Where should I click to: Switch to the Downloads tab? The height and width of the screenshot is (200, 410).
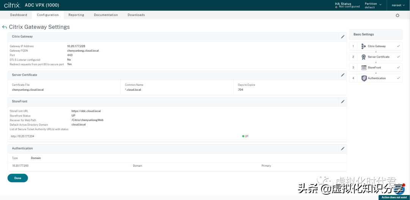[x=136, y=15]
